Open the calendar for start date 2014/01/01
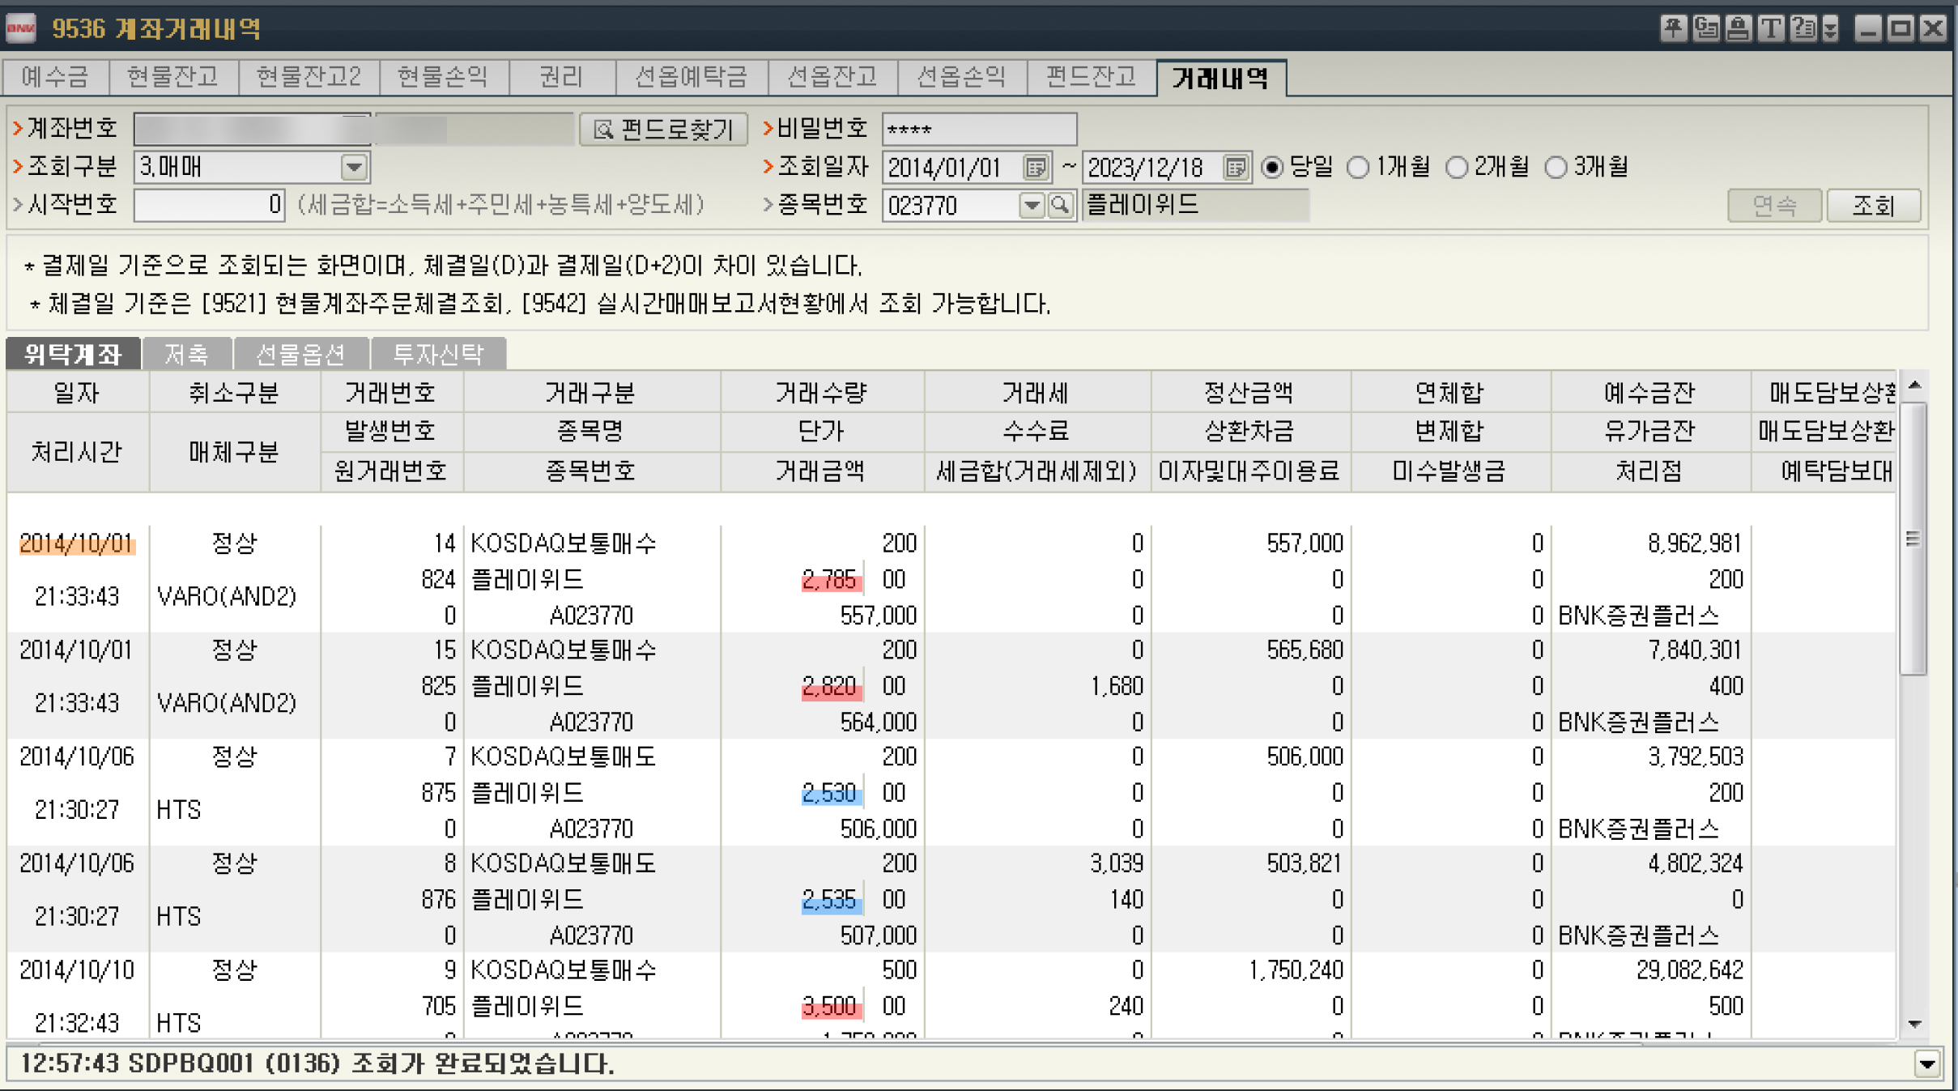The height and width of the screenshot is (1091, 1958). pyautogui.click(x=1036, y=168)
